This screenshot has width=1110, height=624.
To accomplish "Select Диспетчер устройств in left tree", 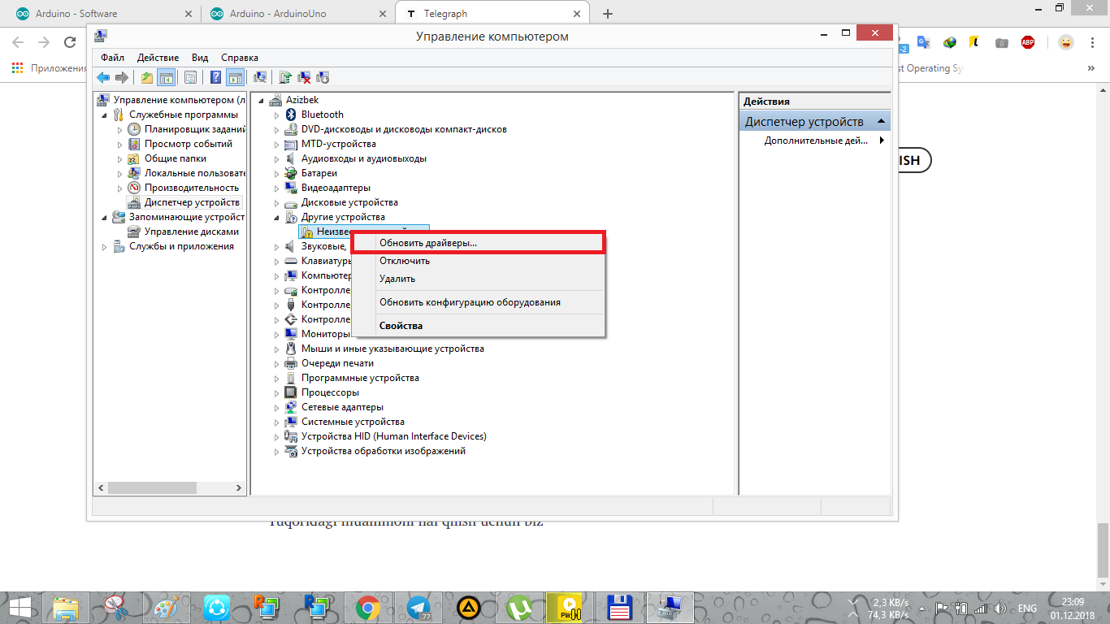I will coord(184,202).
